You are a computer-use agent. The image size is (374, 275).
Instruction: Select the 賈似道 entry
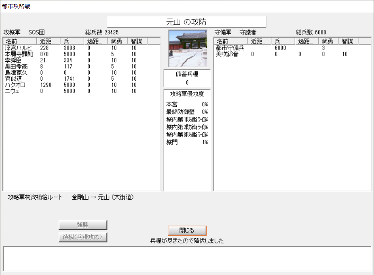(x=13, y=79)
